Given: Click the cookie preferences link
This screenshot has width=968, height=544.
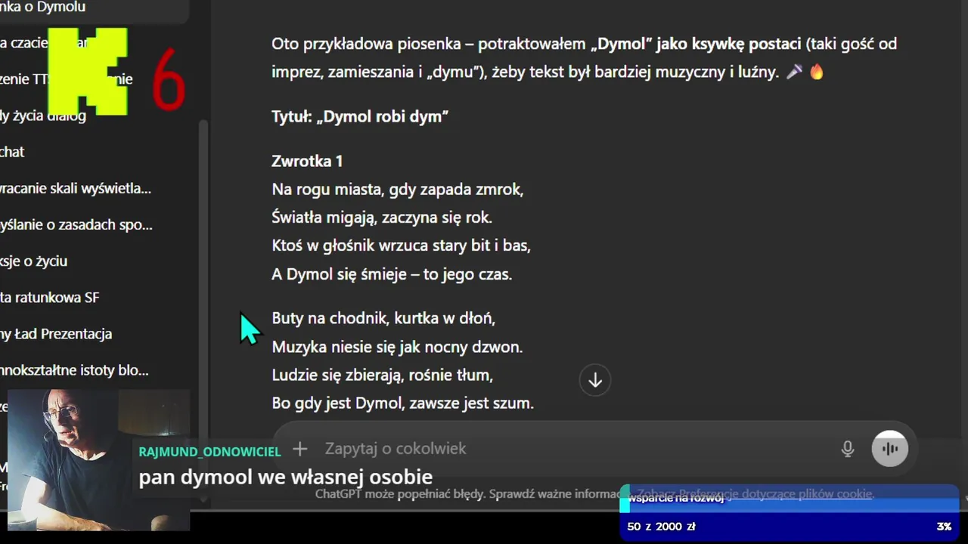Looking at the screenshot, I should pyautogui.click(x=755, y=493).
